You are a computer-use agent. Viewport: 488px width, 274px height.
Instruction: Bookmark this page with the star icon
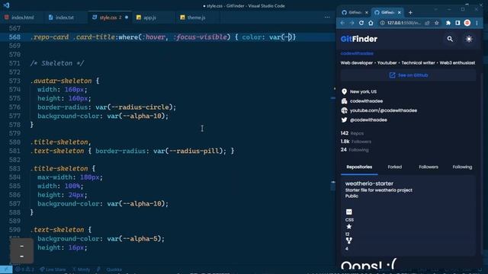pos(437,23)
